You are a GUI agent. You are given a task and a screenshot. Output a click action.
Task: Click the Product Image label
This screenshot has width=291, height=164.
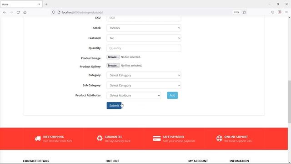(91, 58)
